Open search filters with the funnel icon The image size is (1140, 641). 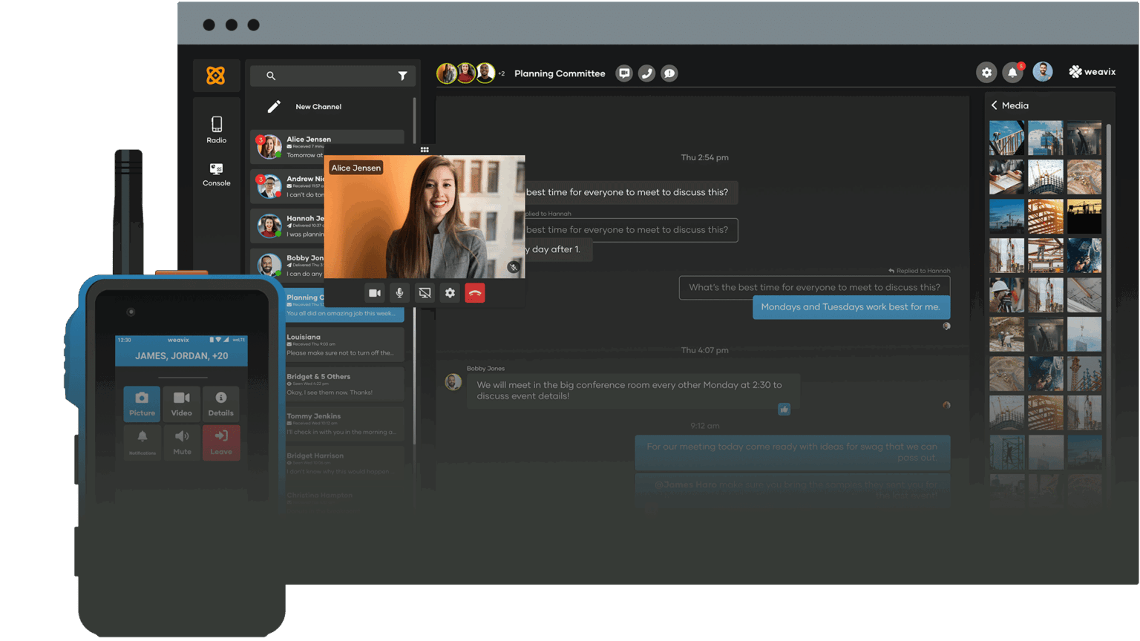[x=402, y=76]
